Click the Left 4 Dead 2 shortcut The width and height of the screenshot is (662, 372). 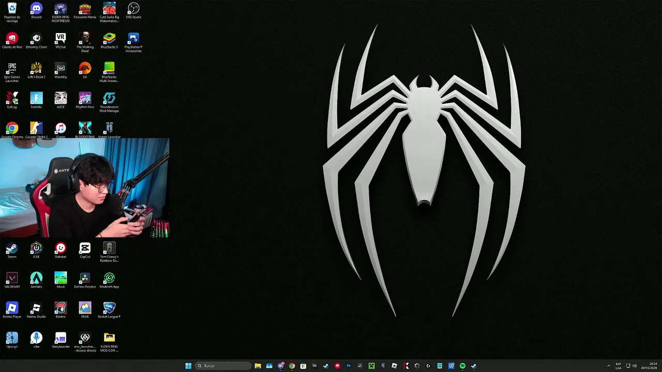pos(36,70)
